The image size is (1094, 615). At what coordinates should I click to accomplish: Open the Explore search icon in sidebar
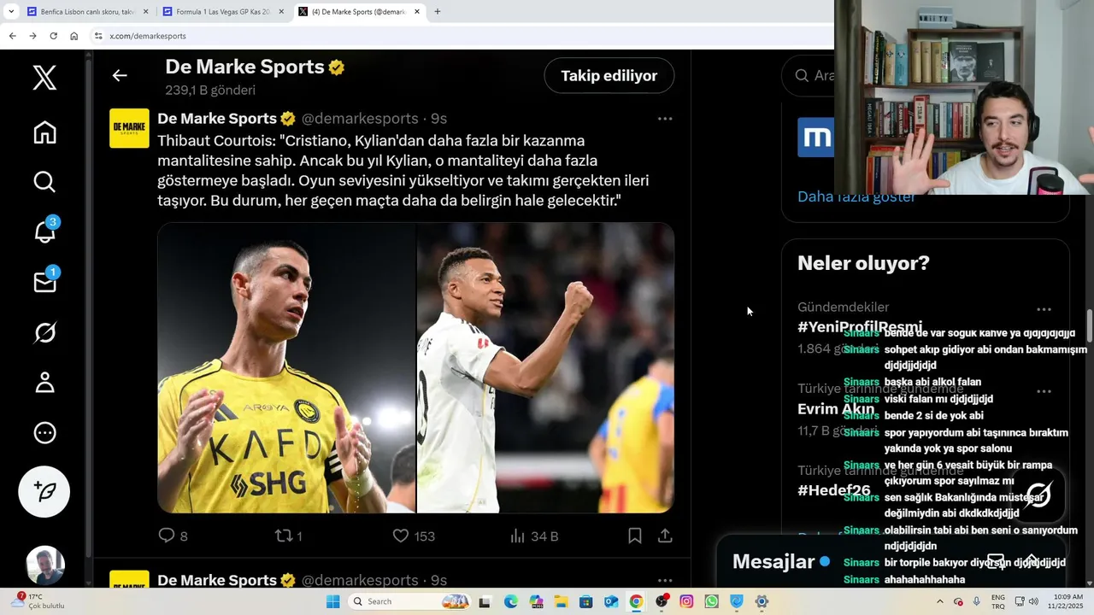(x=44, y=182)
